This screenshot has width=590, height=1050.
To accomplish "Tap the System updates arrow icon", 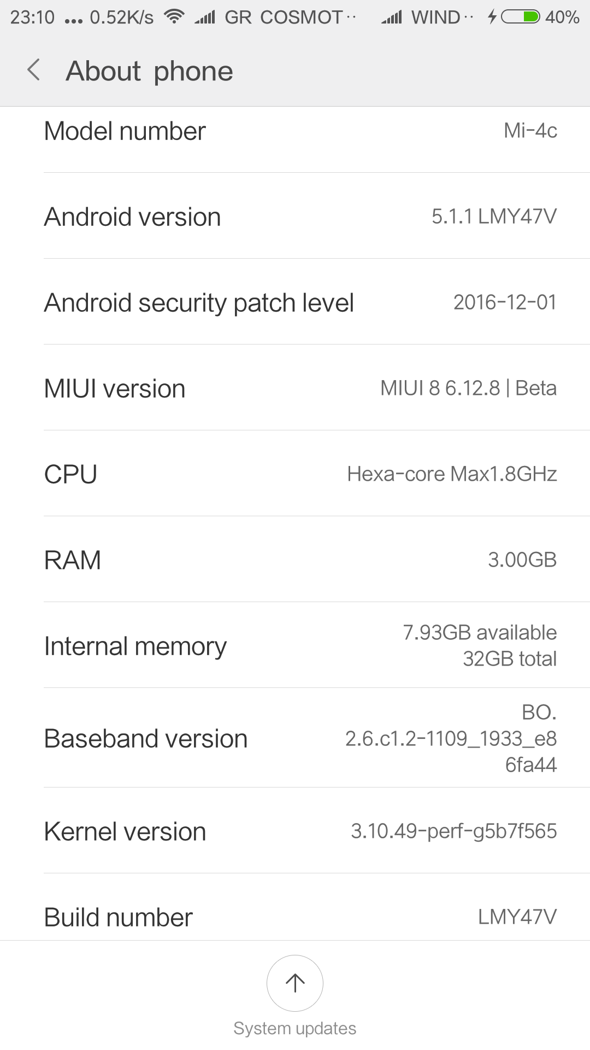I will click(295, 983).
